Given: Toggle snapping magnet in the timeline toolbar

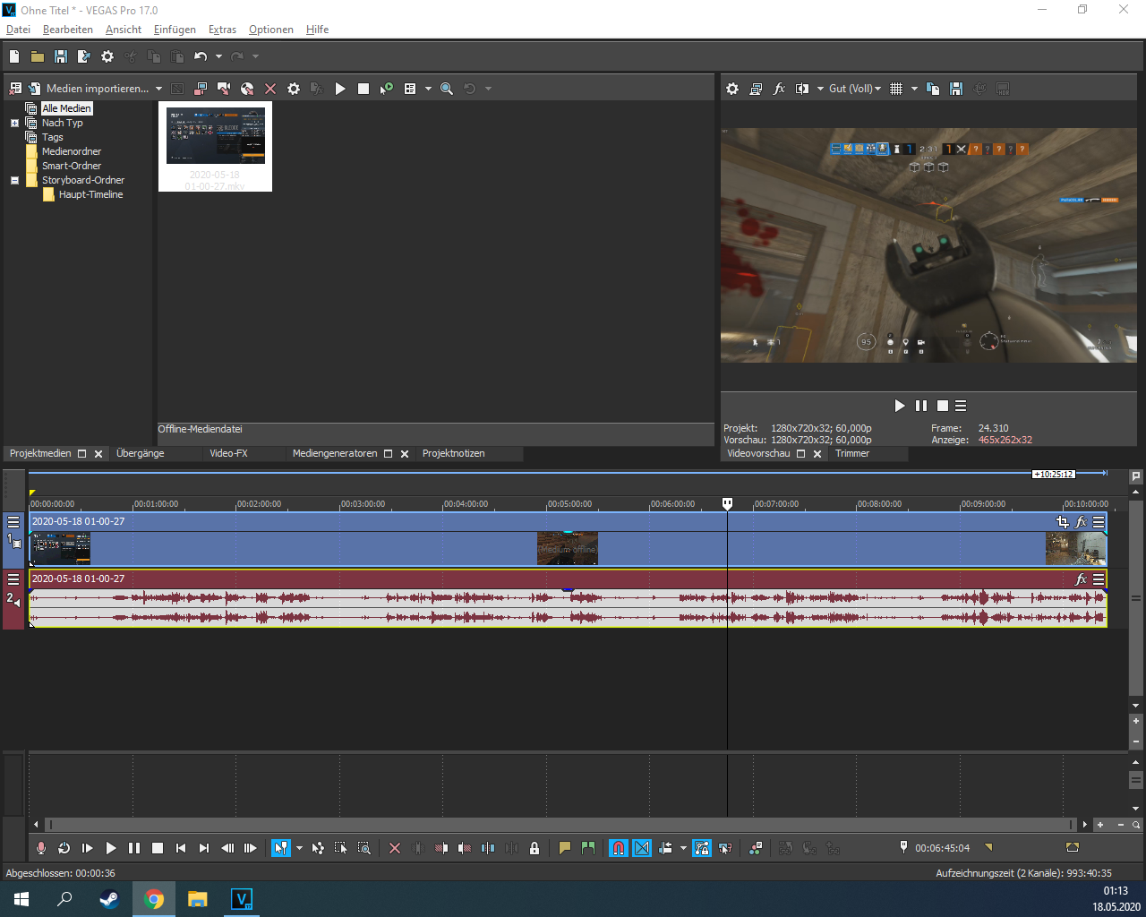Looking at the screenshot, I should (x=619, y=848).
